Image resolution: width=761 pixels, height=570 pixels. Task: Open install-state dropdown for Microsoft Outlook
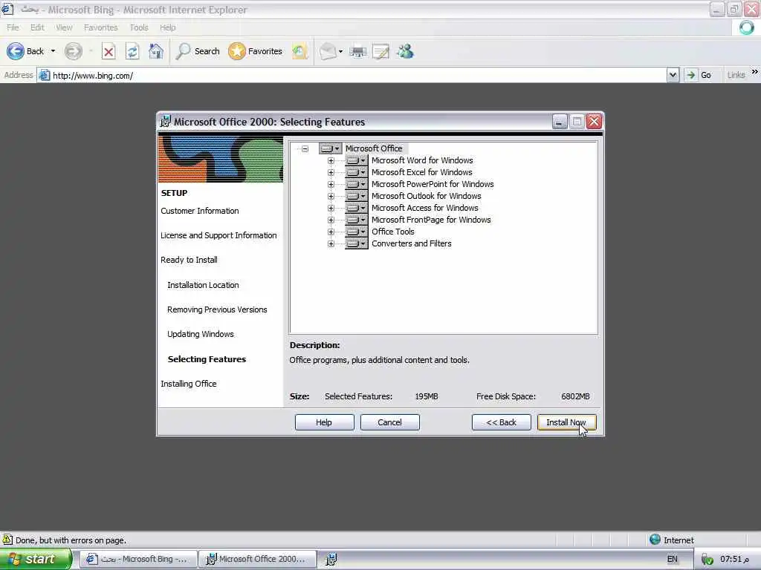(x=357, y=196)
